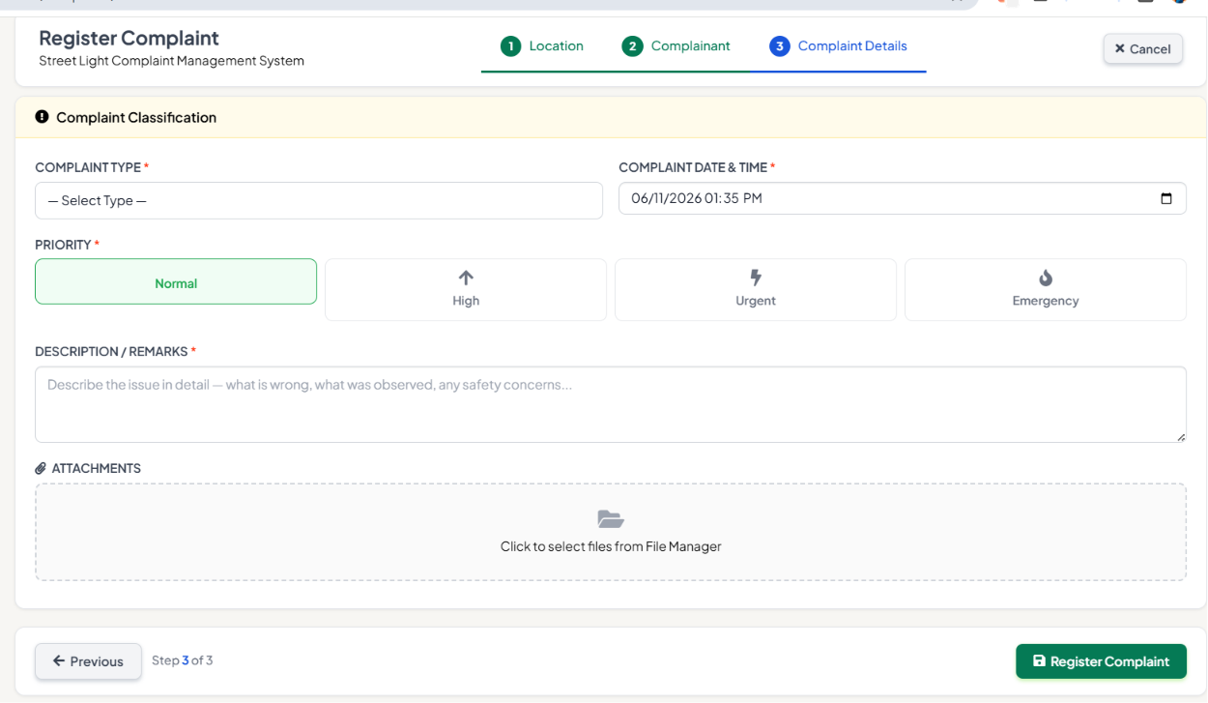Click the step 3 Complaint Details circle icon

point(780,46)
